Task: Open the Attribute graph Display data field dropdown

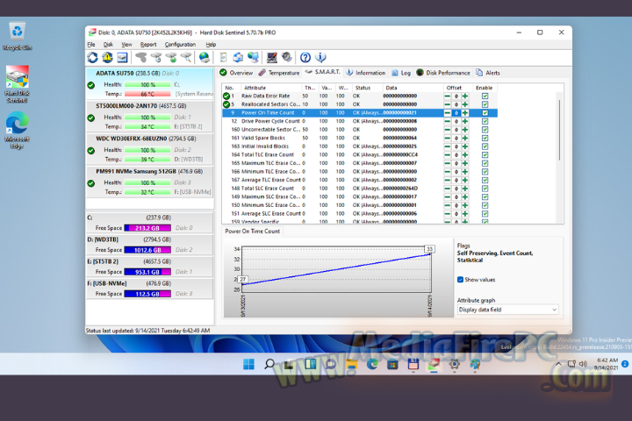Action: pyautogui.click(x=508, y=310)
